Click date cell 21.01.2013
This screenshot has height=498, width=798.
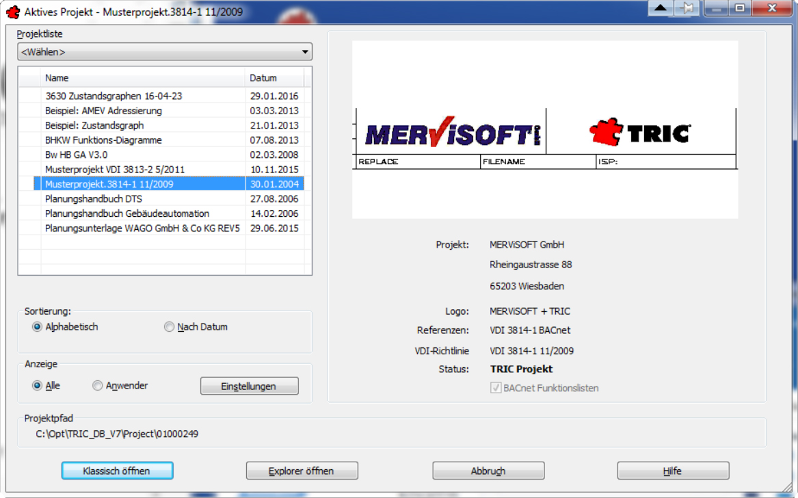pyautogui.click(x=274, y=125)
